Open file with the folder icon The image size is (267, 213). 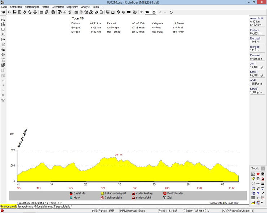[10, 12]
